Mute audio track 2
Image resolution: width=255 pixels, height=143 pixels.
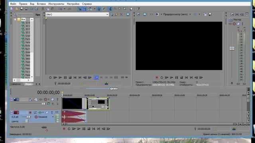47,112
